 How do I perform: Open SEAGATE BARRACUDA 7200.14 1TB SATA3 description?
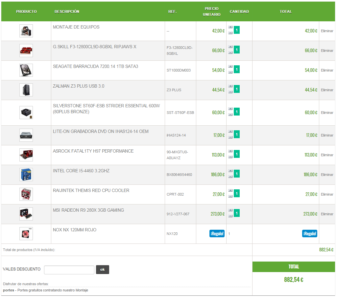point(95,67)
